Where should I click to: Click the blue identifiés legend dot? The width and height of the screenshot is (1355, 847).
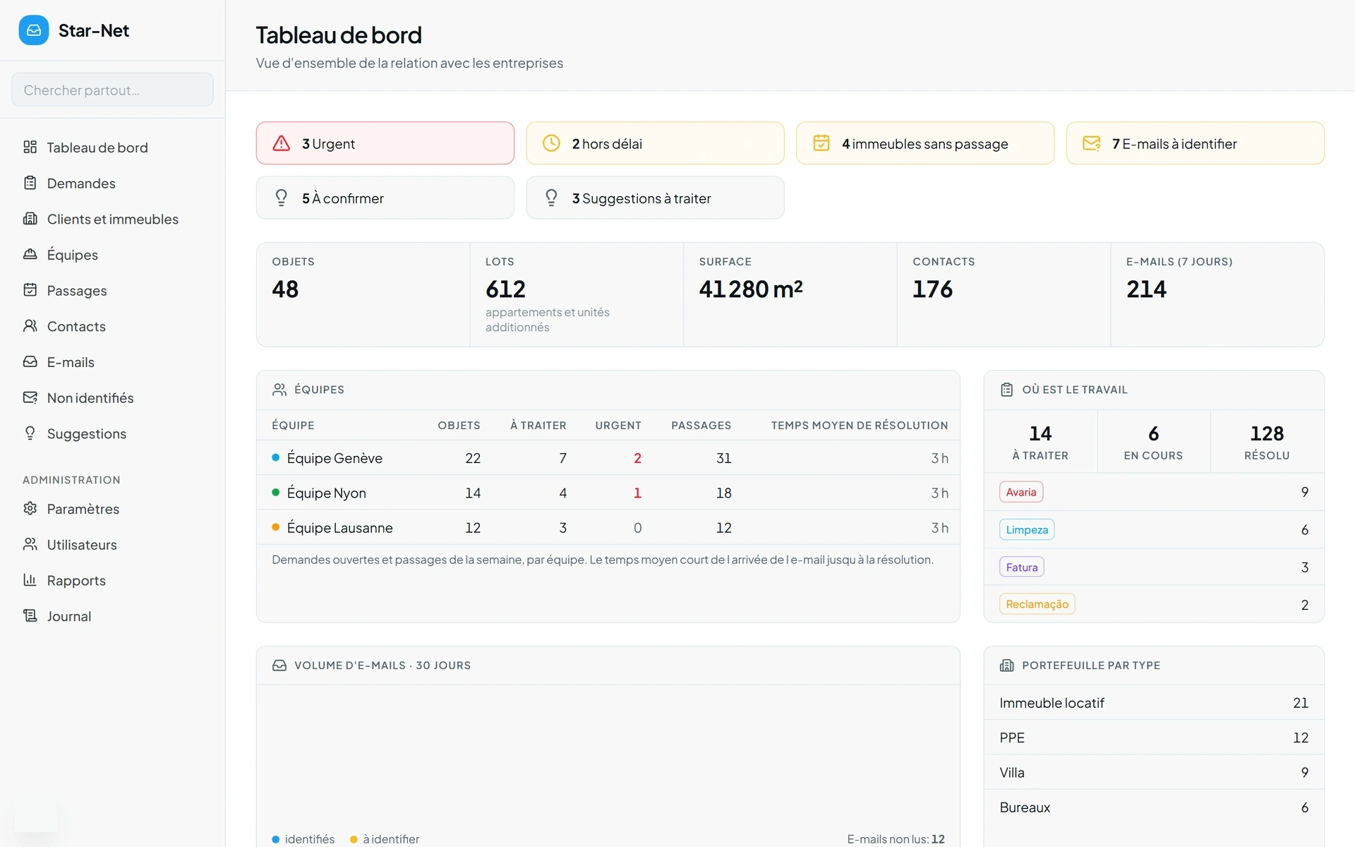pos(276,839)
